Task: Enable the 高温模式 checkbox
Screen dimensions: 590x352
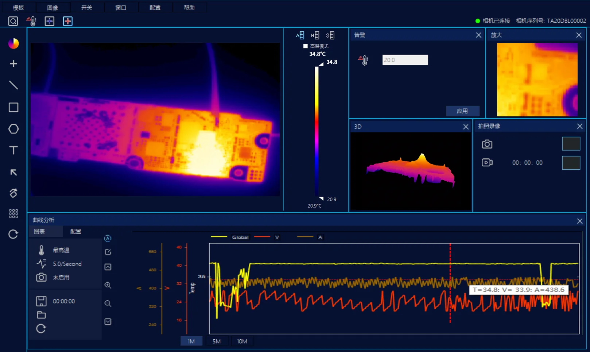Action: tap(306, 46)
